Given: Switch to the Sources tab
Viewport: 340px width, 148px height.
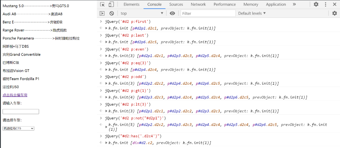Looking at the screenshot, I should tap(176, 4).
